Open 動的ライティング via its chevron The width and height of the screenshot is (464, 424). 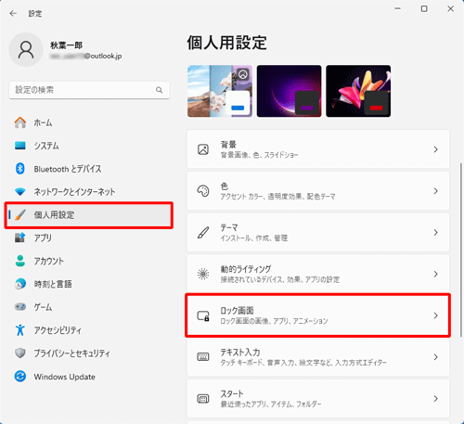435,274
